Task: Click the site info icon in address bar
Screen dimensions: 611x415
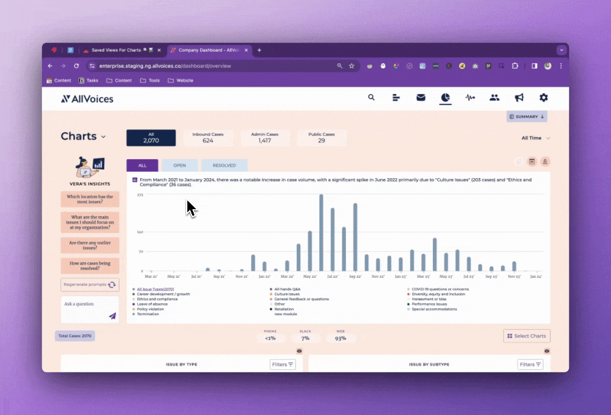Action: click(x=92, y=66)
